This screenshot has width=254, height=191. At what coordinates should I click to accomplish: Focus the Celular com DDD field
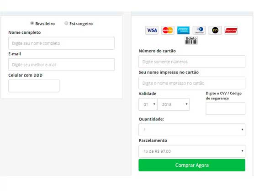click(34, 86)
